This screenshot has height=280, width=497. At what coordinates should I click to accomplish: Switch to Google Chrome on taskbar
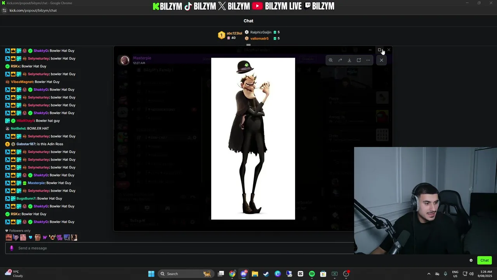[x=232, y=274]
